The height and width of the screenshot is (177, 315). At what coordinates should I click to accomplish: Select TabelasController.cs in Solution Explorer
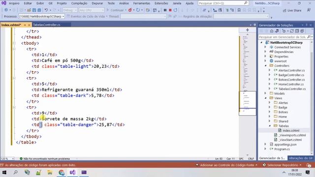pyautogui.click(x=292, y=89)
